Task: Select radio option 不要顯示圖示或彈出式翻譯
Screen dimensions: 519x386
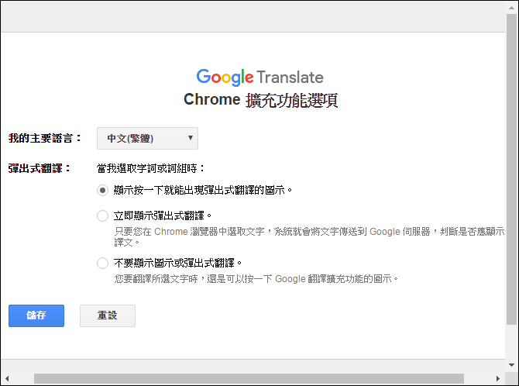Action: (102, 264)
